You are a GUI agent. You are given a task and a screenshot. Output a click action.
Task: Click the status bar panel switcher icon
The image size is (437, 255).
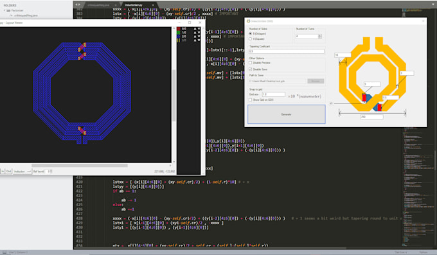[4, 252]
